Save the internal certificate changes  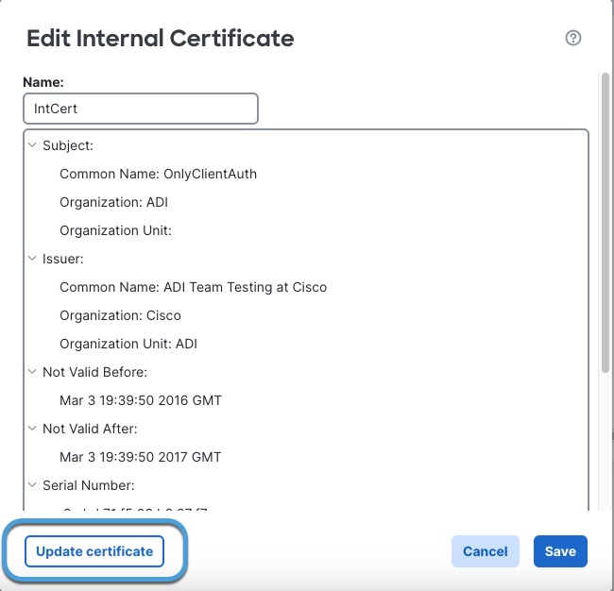click(560, 551)
